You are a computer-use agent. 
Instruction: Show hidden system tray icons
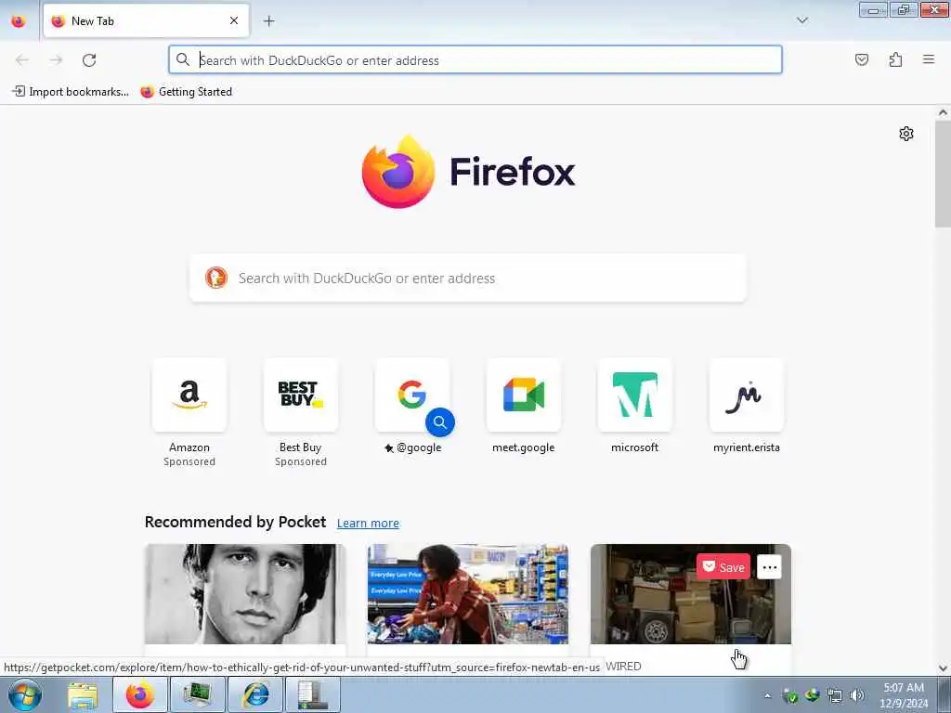767,695
